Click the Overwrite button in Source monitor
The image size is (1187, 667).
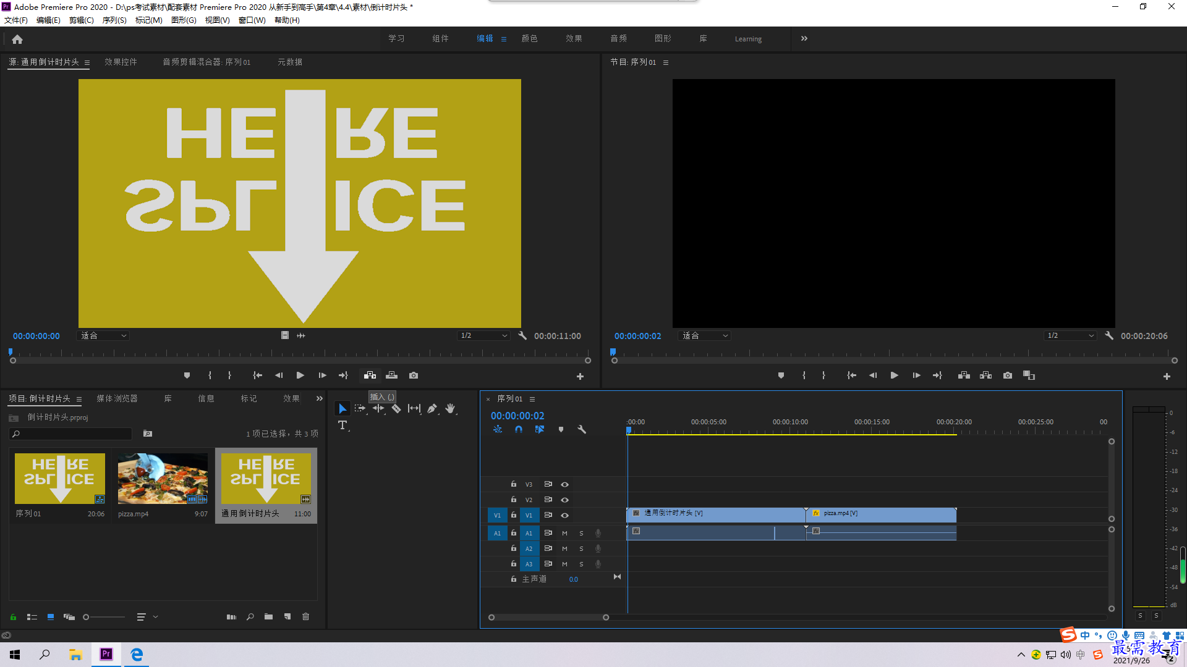[x=392, y=375]
